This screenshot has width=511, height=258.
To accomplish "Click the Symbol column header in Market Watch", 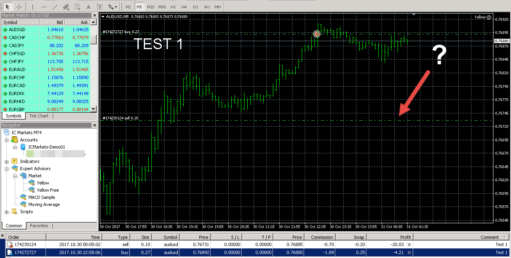I will 20,22.
